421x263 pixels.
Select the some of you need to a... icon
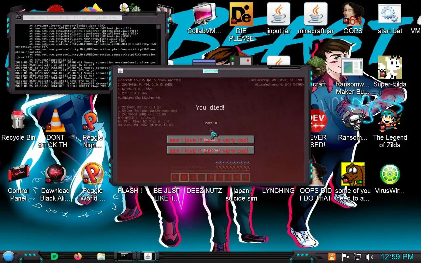pos(353,182)
